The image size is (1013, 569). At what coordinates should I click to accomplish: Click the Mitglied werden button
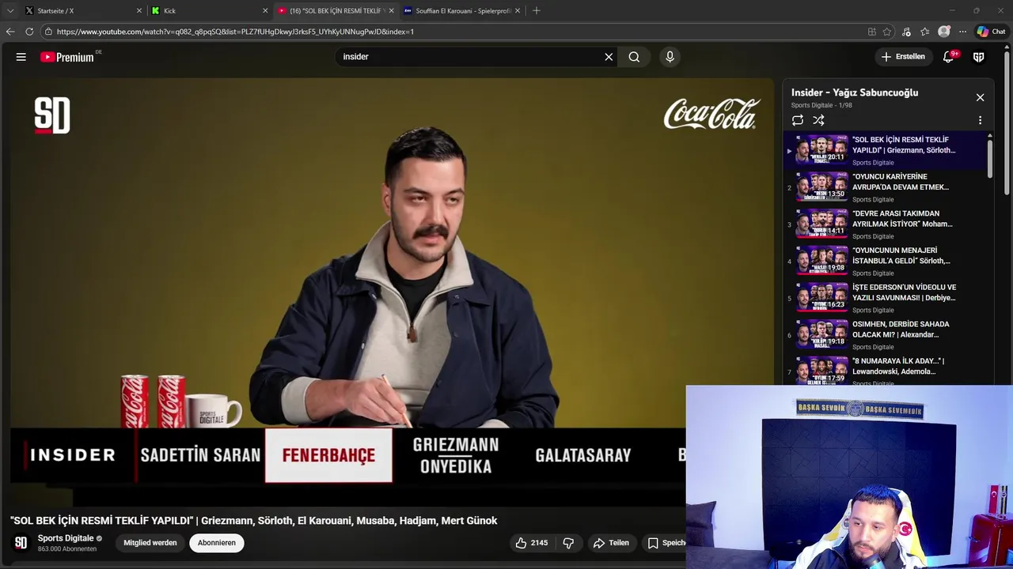click(x=150, y=543)
